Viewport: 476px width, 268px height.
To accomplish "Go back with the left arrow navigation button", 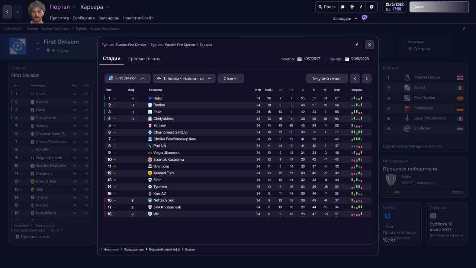I will coord(7,12).
